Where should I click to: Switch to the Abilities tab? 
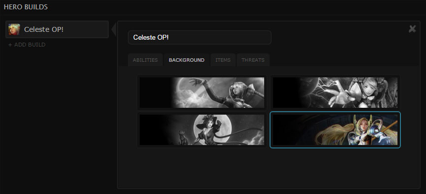145,60
